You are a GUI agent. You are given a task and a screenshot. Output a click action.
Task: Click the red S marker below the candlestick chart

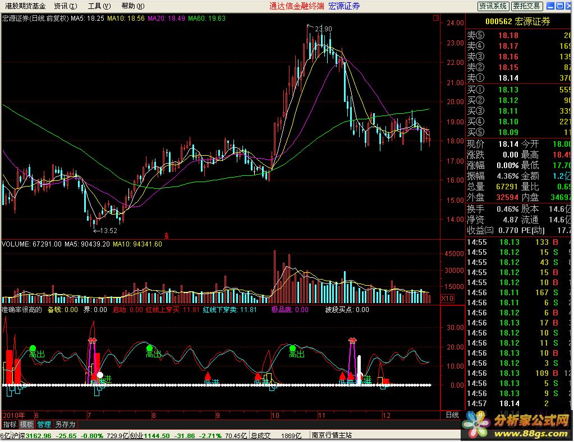(167, 236)
